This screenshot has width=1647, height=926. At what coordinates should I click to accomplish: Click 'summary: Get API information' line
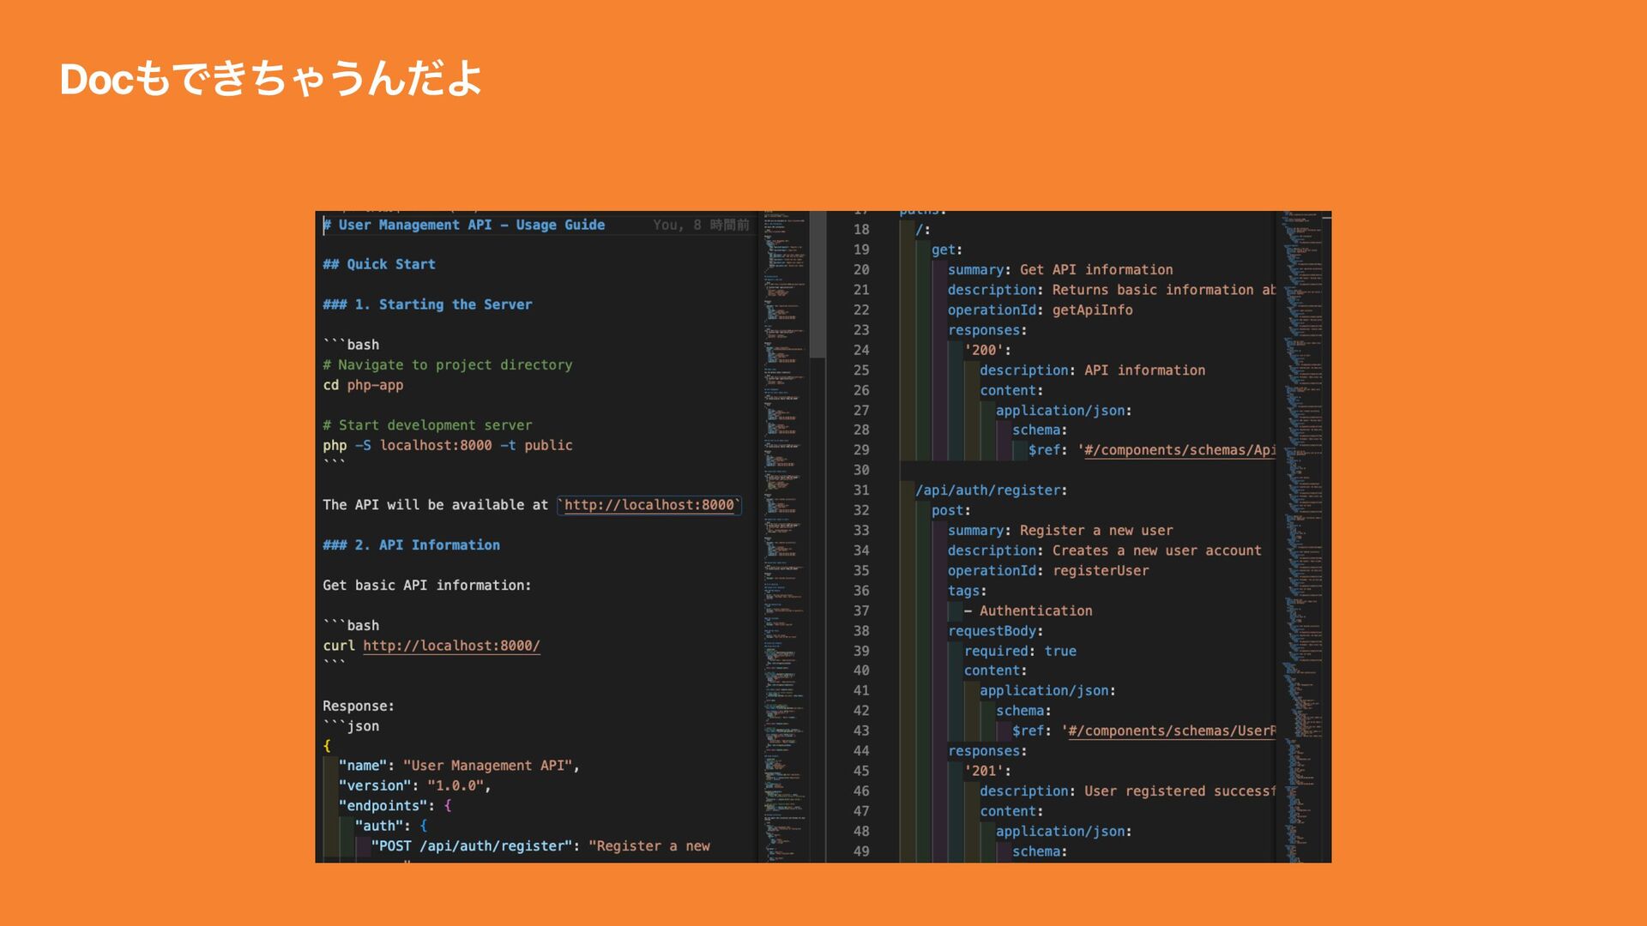(x=1060, y=270)
